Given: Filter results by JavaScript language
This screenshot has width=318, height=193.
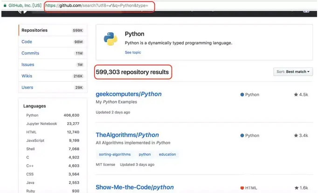Looking at the screenshot, I should point(53,140).
